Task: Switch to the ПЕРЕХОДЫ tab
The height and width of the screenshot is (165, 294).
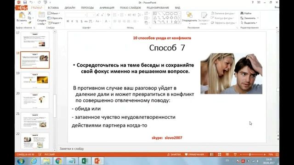Action: click(x=87, y=8)
